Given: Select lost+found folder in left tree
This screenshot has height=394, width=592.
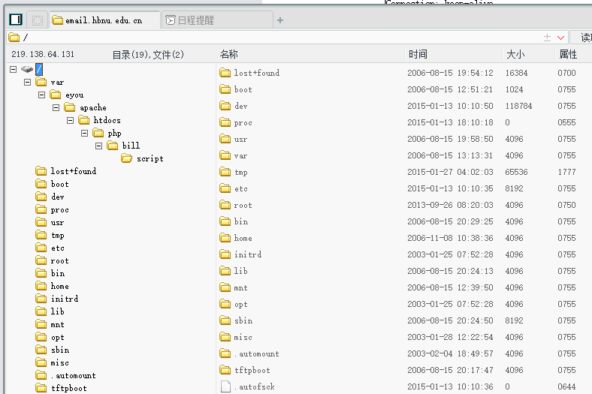Looking at the screenshot, I should [66, 171].
